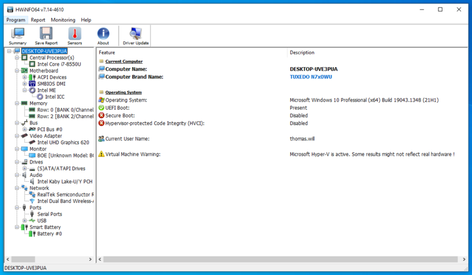Select the Intel Dual Band Wireless icon
The image size is (472, 275).
coord(32,201)
